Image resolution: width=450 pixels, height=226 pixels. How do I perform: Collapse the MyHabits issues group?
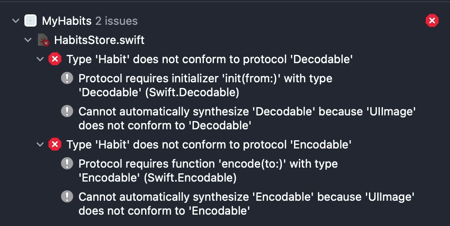pyautogui.click(x=16, y=20)
